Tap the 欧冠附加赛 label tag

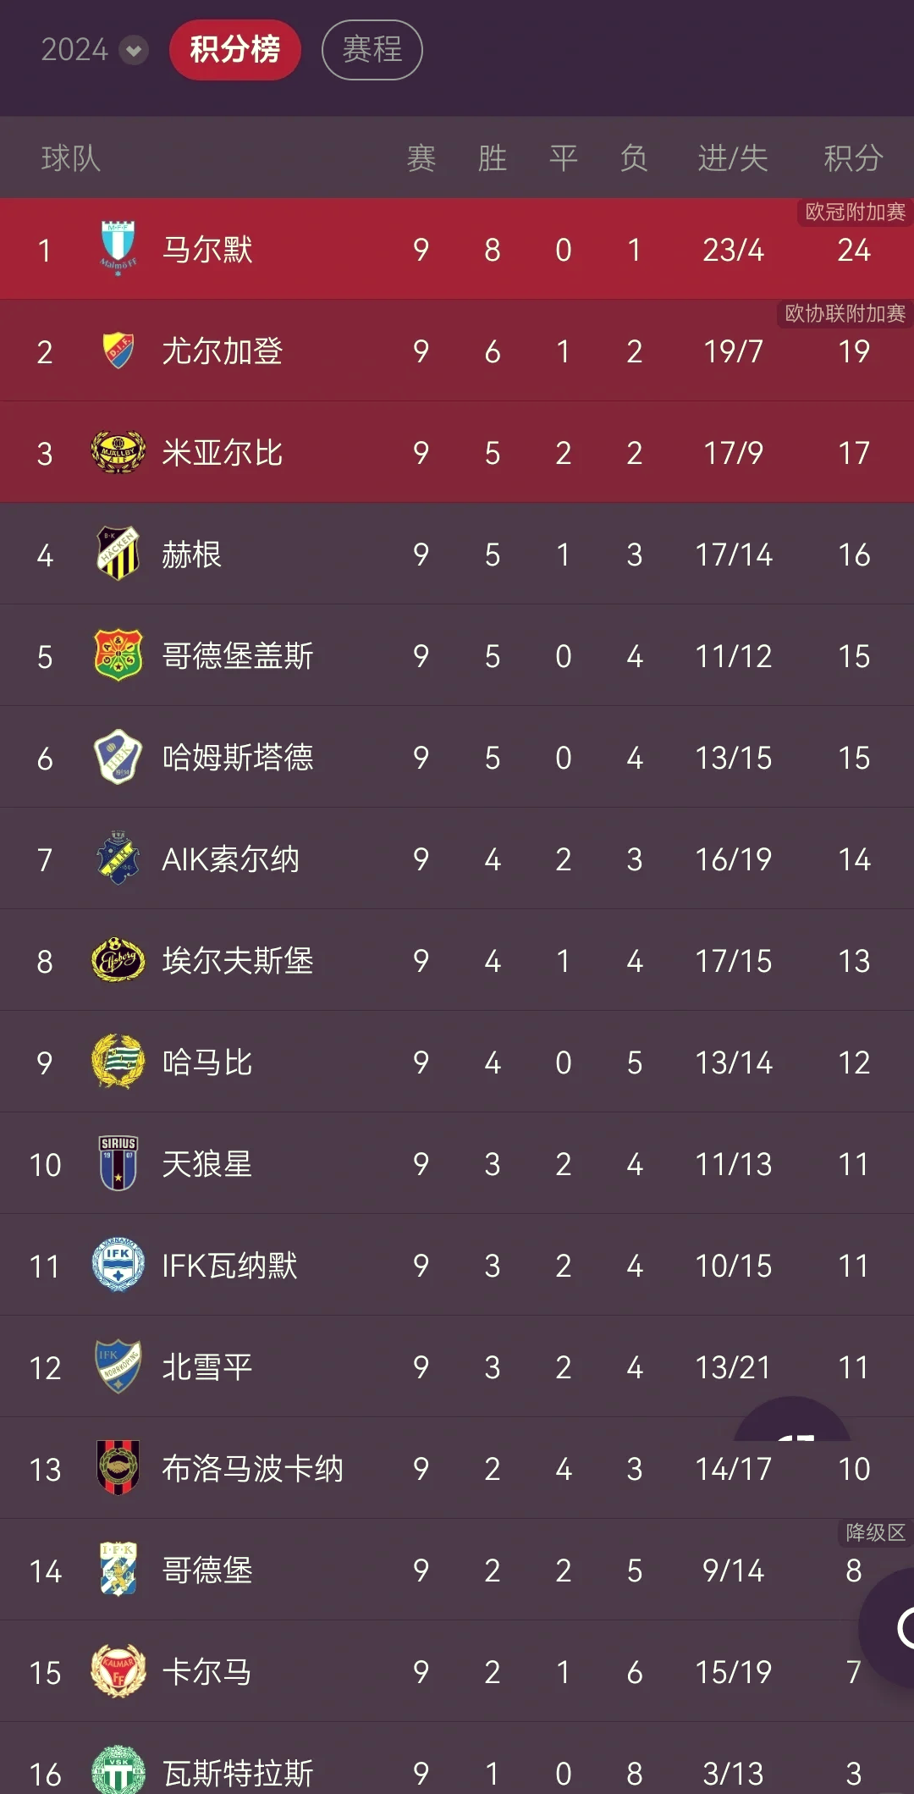click(855, 213)
